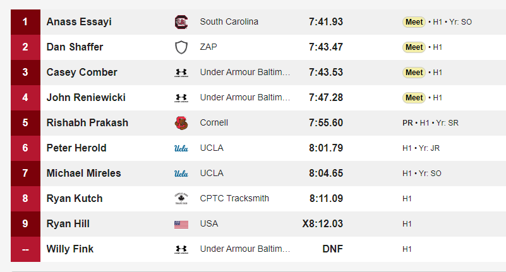
Task: Open Anass Essayi's athlete profile
Action: pos(79,21)
